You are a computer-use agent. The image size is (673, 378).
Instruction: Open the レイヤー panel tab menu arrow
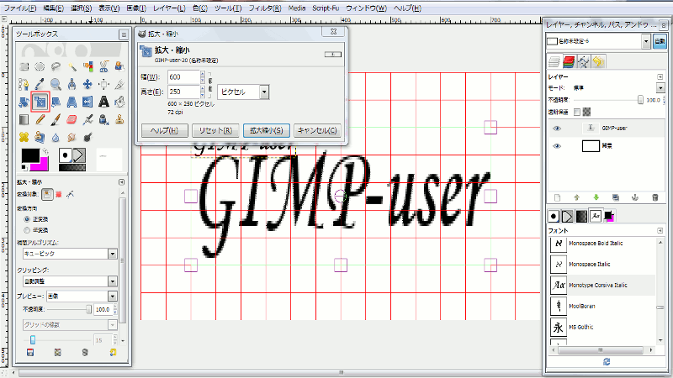pyautogui.click(x=660, y=76)
